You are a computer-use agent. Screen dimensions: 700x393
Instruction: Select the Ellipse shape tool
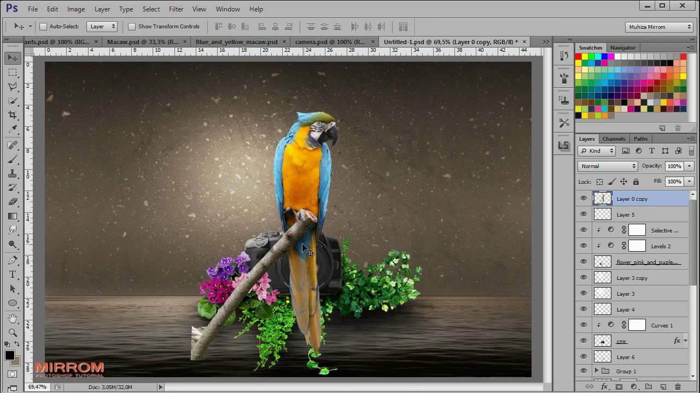click(x=13, y=303)
